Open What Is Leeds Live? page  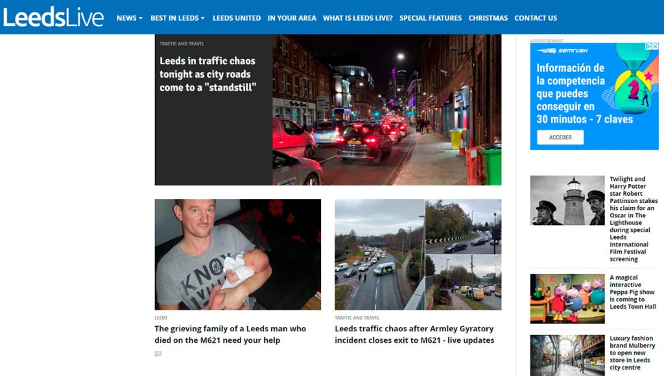tap(358, 18)
